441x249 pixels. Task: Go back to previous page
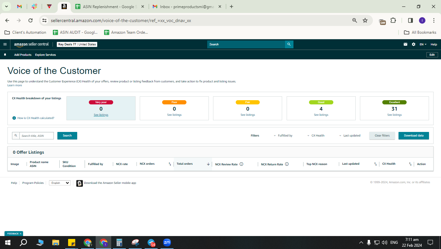coord(7,20)
